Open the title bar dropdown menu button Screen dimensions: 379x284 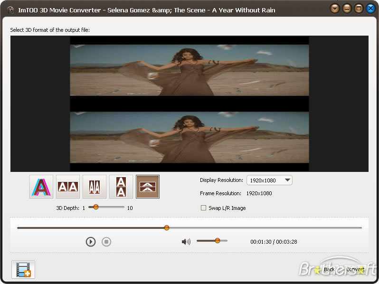pos(335,9)
